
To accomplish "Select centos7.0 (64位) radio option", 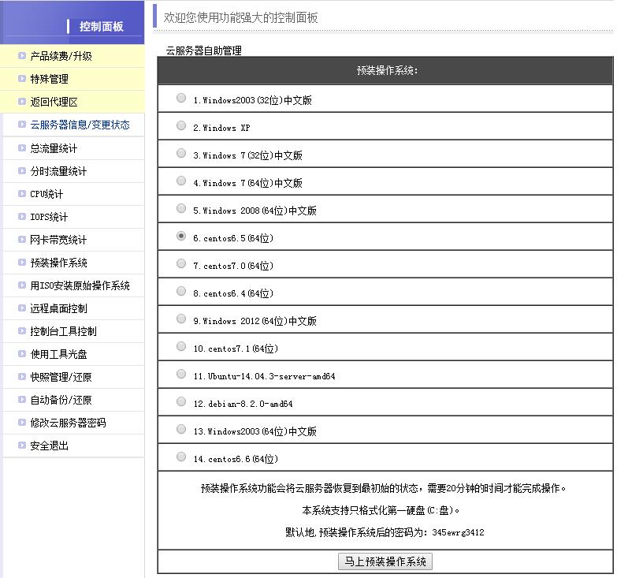I will coord(181,264).
